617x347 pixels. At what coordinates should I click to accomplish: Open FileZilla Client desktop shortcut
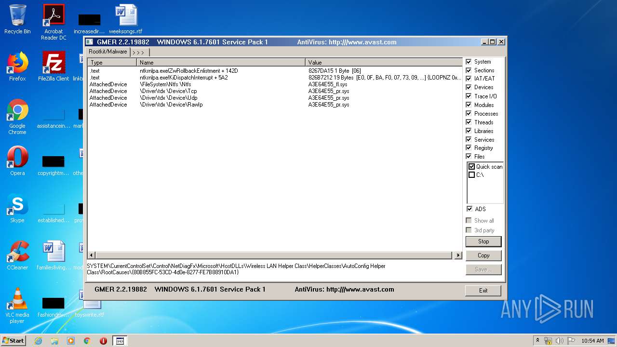coord(54,67)
